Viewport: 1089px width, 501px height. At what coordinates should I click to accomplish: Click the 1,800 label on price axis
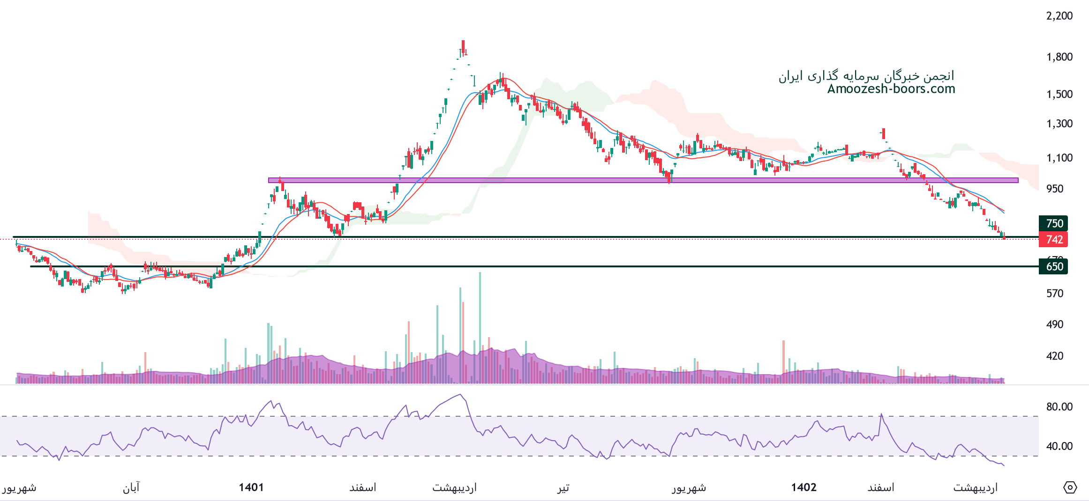1059,57
